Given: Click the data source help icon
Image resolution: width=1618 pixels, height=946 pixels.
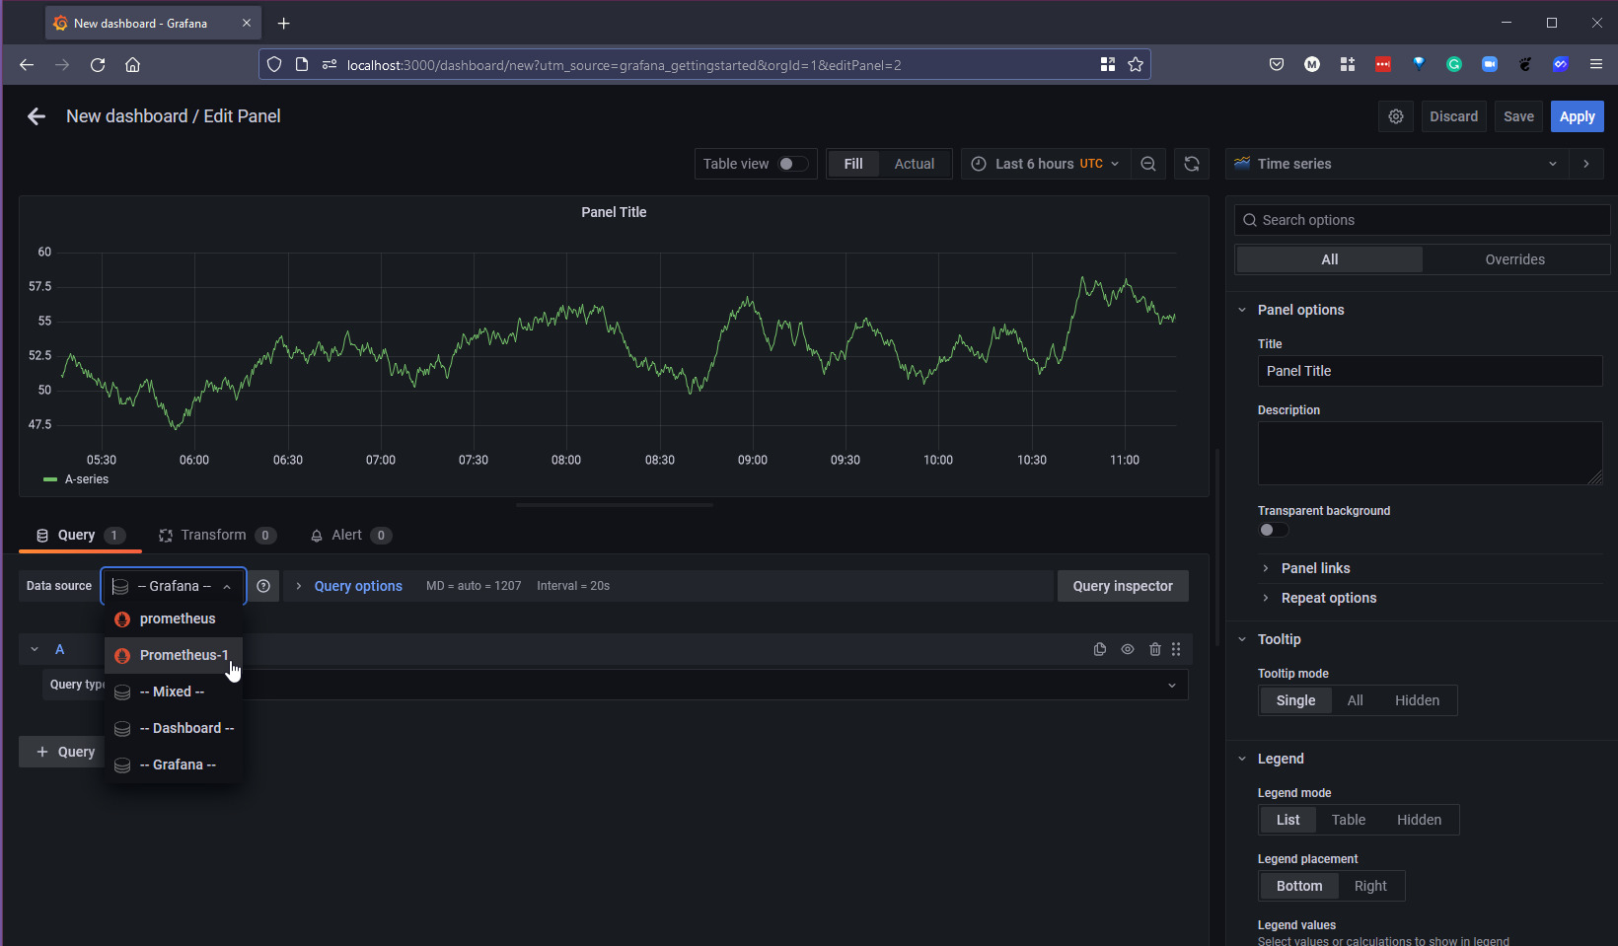Looking at the screenshot, I should point(263,586).
